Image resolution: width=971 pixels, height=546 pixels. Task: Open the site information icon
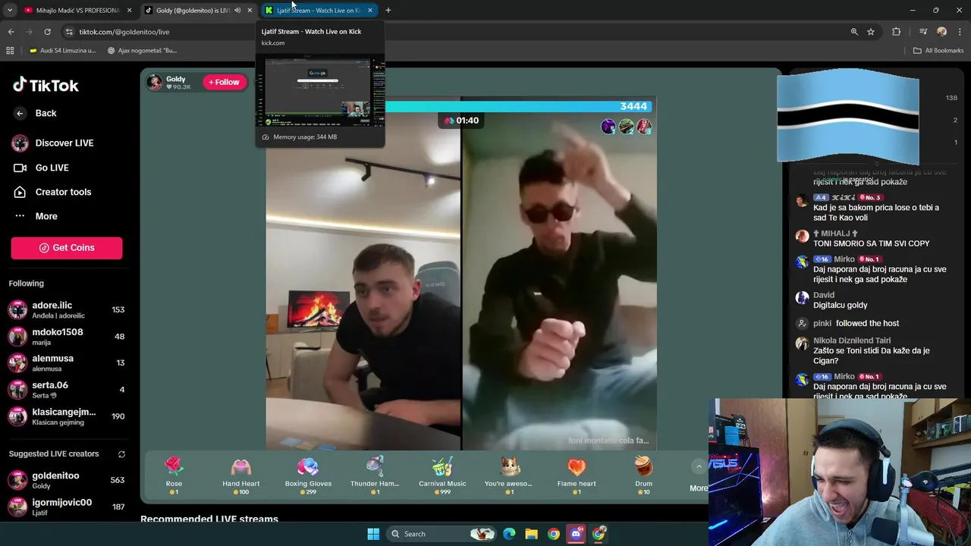pyautogui.click(x=69, y=32)
